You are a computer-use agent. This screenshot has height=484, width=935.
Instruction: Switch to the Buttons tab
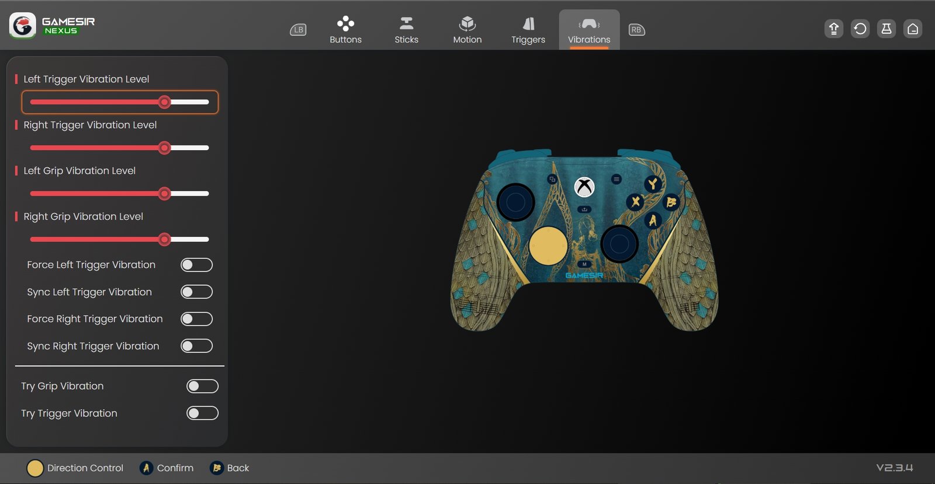[345, 30]
